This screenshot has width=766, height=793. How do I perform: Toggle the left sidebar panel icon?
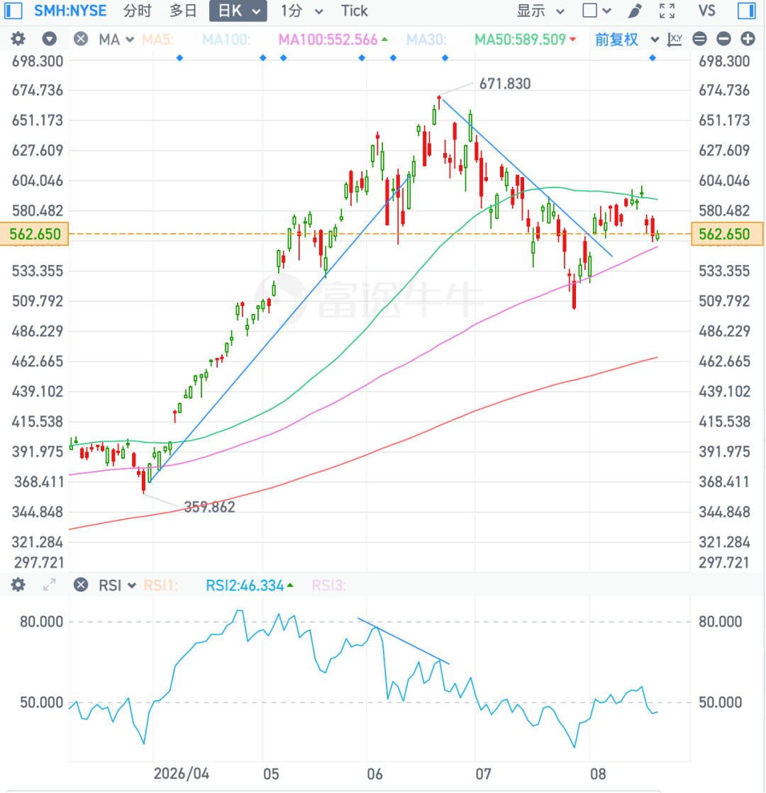tap(13, 11)
